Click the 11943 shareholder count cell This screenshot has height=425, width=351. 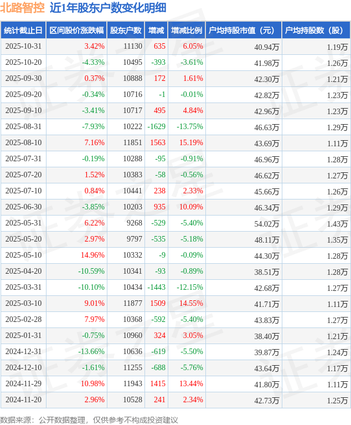click(x=132, y=384)
